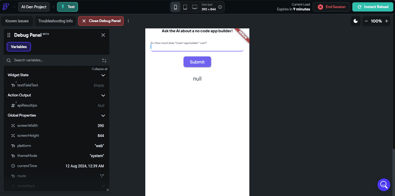Click the End Session button
Image resolution: width=395 pixels, height=196 pixels.
(331, 6)
